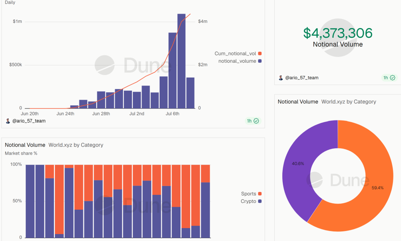Click the tallest daily volume bar
The image size is (401, 241).
pos(181,61)
